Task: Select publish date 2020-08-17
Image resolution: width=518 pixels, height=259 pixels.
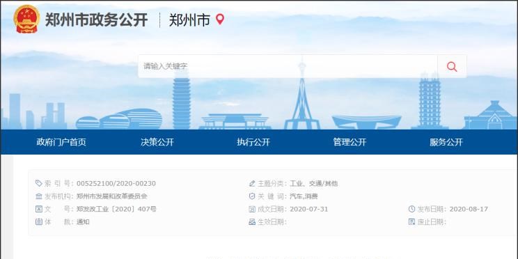Action: 469,209
